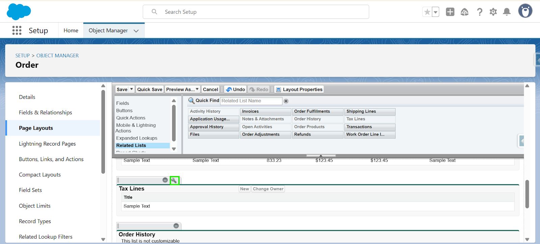Switch to the Home tab
The width and height of the screenshot is (540, 244).
(71, 30)
